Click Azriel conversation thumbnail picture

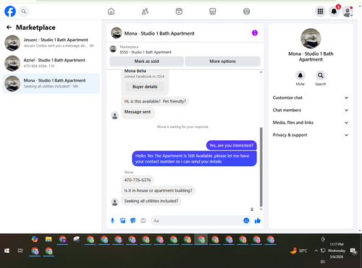tap(12, 64)
